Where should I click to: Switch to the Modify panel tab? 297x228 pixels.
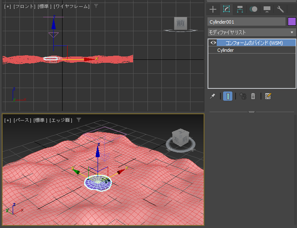(x=226, y=9)
